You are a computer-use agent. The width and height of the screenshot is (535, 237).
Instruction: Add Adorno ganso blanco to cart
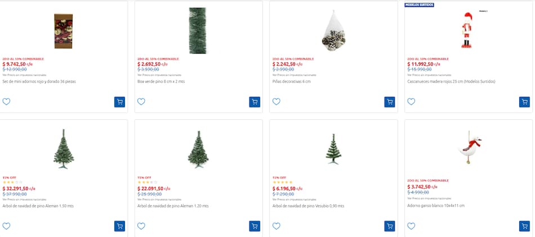click(x=524, y=226)
